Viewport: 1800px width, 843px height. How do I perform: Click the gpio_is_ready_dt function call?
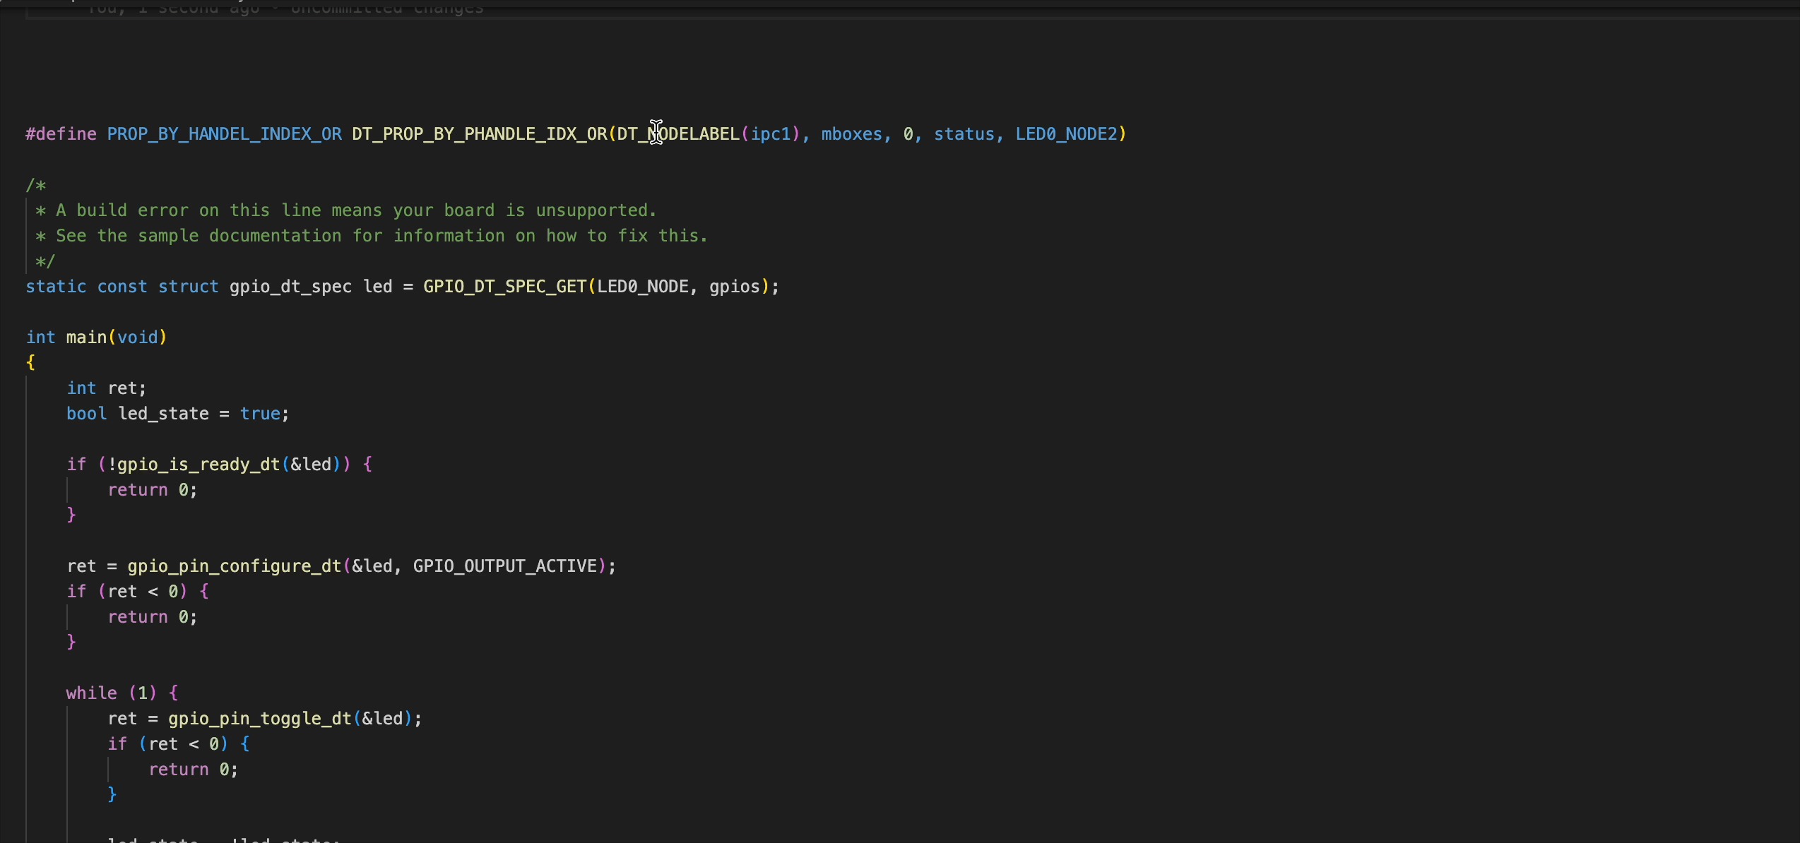pyautogui.click(x=198, y=465)
